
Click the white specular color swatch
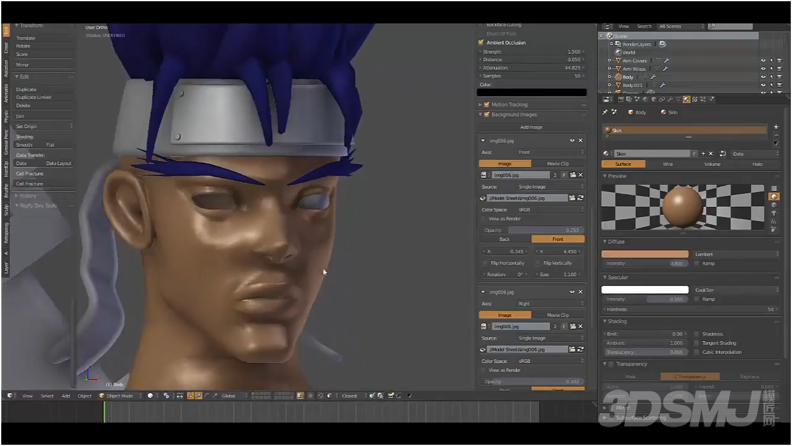(645, 290)
